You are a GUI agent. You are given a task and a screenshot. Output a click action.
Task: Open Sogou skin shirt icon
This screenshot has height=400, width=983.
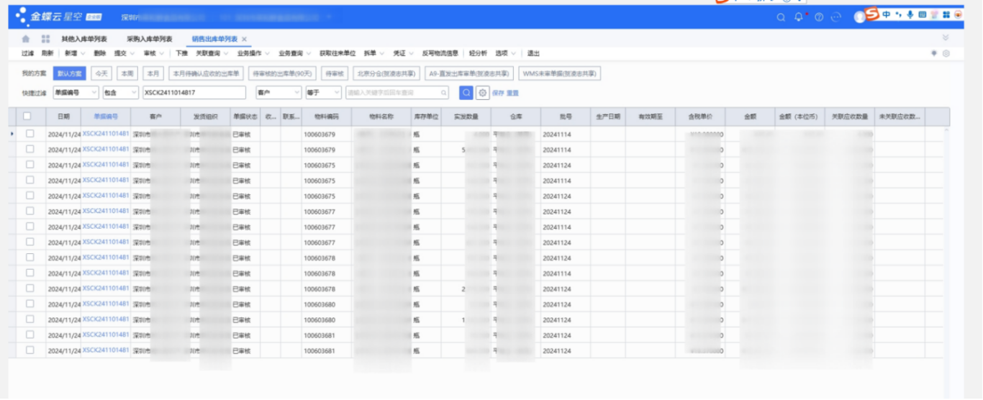pyautogui.click(x=934, y=14)
